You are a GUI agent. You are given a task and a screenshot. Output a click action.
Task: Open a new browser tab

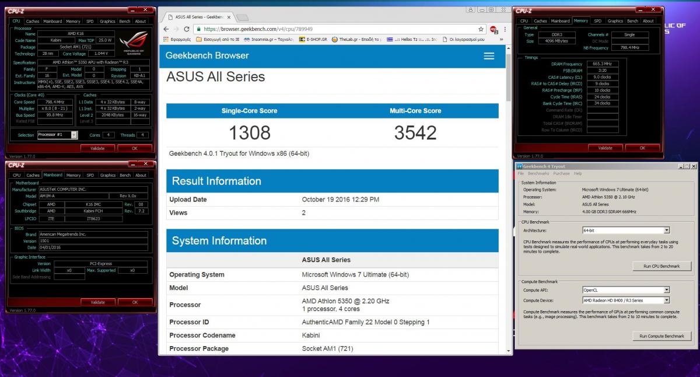coord(242,17)
